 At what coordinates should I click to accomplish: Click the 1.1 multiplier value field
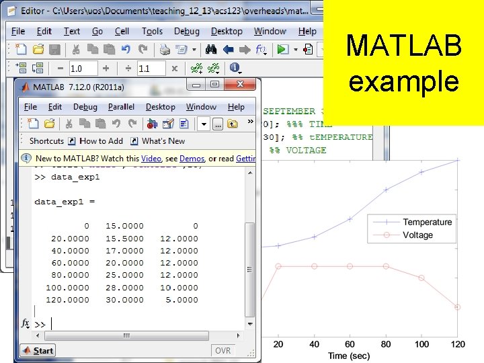click(151, 68)
